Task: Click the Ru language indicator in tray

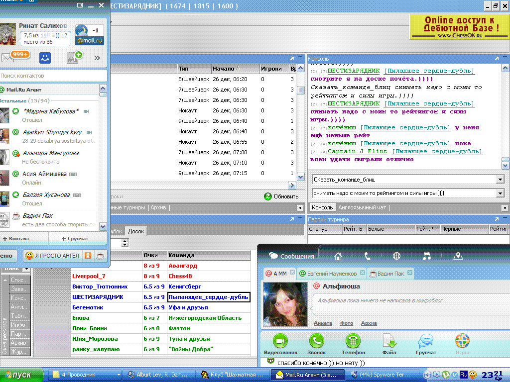Action: point(464,375)
